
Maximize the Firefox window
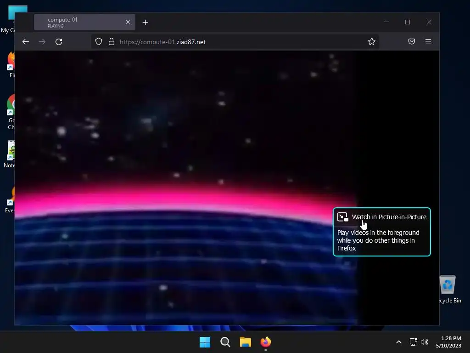pos(408,22)
